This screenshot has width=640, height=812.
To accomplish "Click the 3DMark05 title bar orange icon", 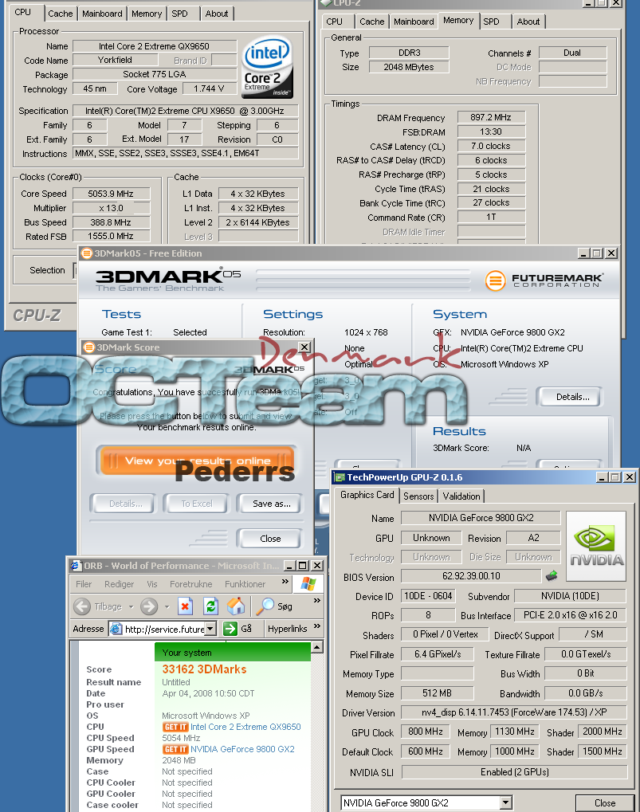I will [x=86, y=253].
